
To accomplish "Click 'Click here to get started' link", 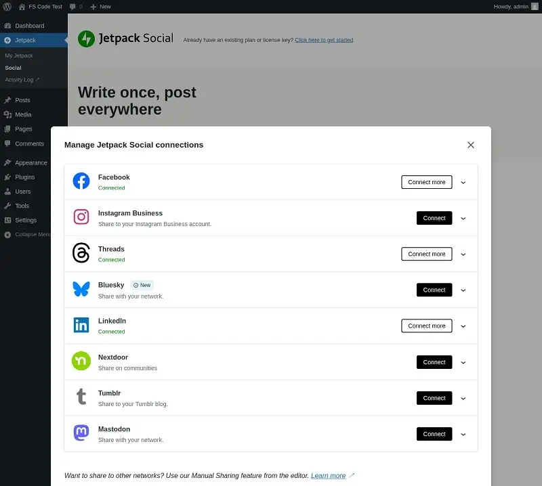I will [324, 40].
